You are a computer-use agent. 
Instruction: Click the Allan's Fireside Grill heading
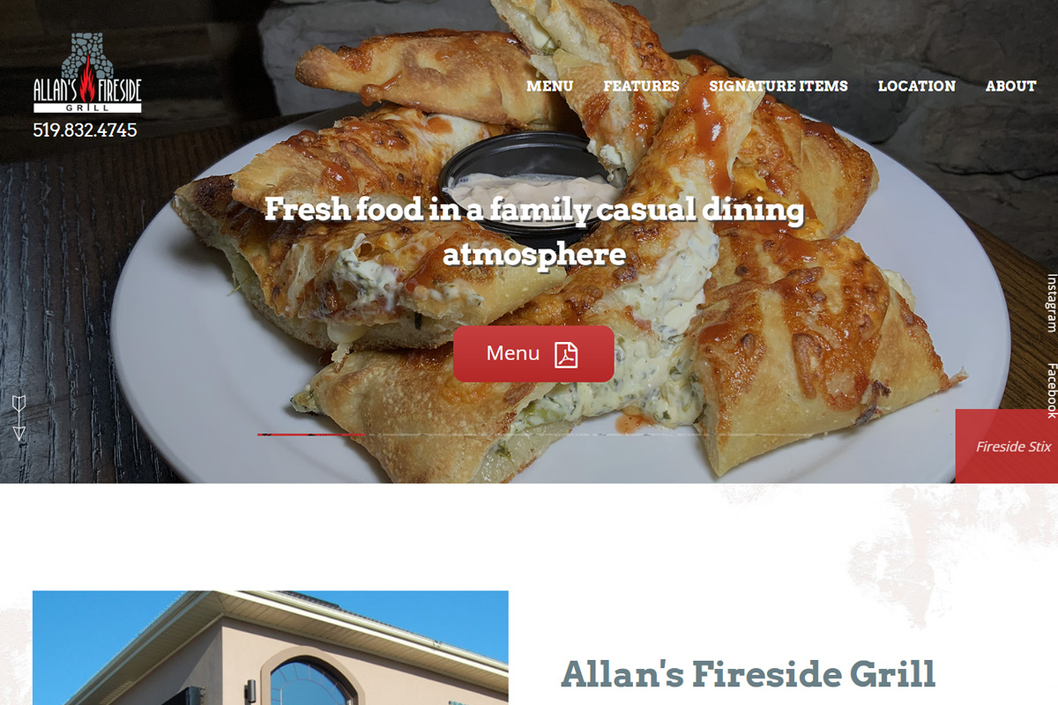click(x=748, y=675)
